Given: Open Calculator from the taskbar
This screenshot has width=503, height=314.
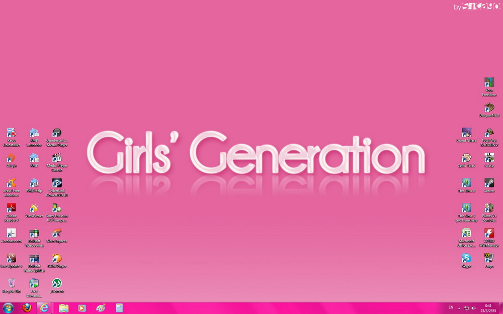Looking at the screenshot, I should tap(119, 308).
